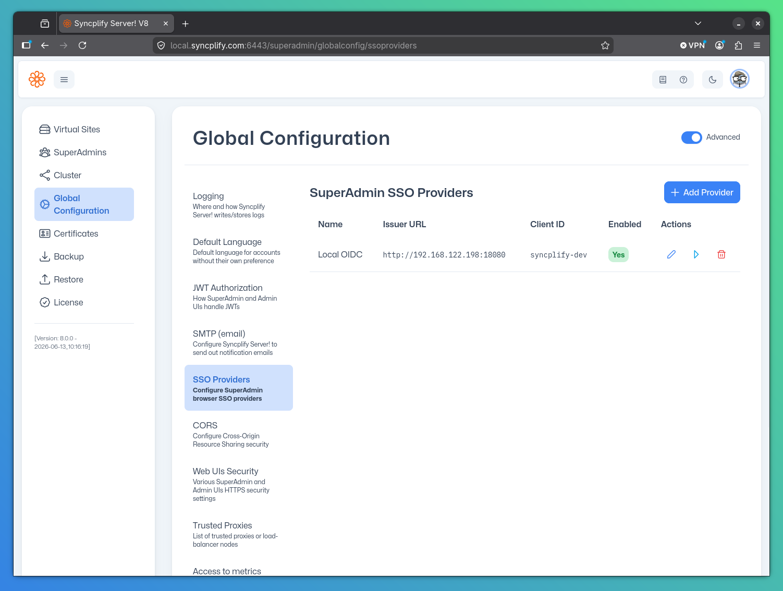Open a new browser tab
This screenshot has height=591, width=783.
point(185,23)
